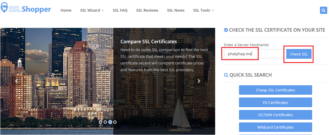
Task: Open the SSL FAQ page
Action: 120,10
